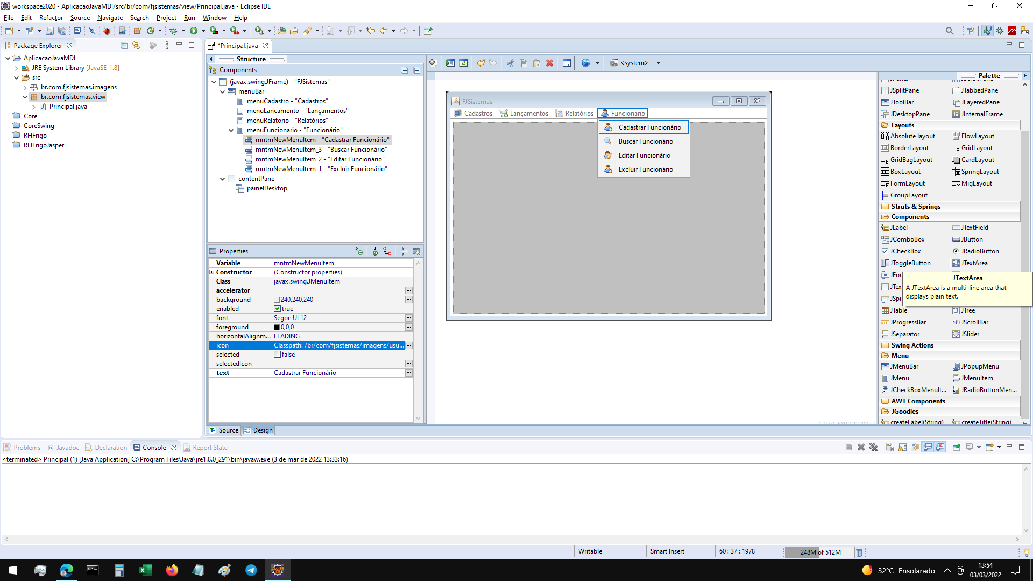Image resolution: width=1033 pixels, height=581 pixels.
Task: Click the heap memory usage bar 248M of 512M
Action: (819, 552)
